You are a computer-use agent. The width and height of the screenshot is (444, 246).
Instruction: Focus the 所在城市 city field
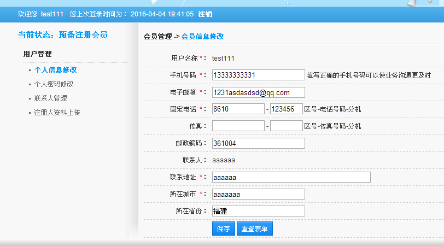259,194
